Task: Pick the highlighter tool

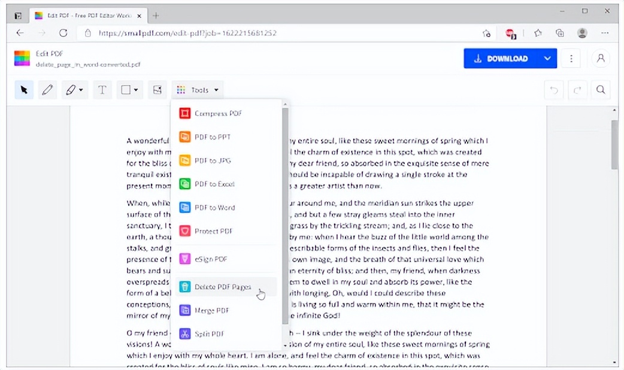Action: click(69, 89)
